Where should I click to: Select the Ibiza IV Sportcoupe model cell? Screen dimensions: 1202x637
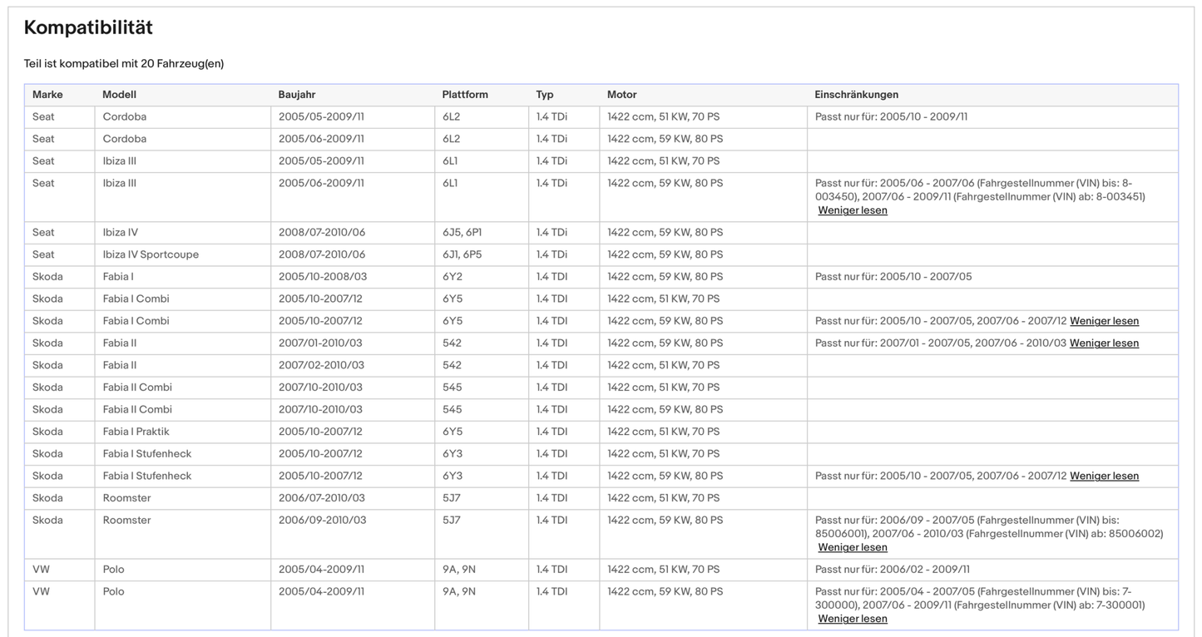pos(151,254)
